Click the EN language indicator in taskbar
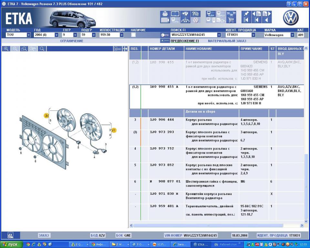The height and width of the screenshot is (248, 310). (x=216, y=245)
